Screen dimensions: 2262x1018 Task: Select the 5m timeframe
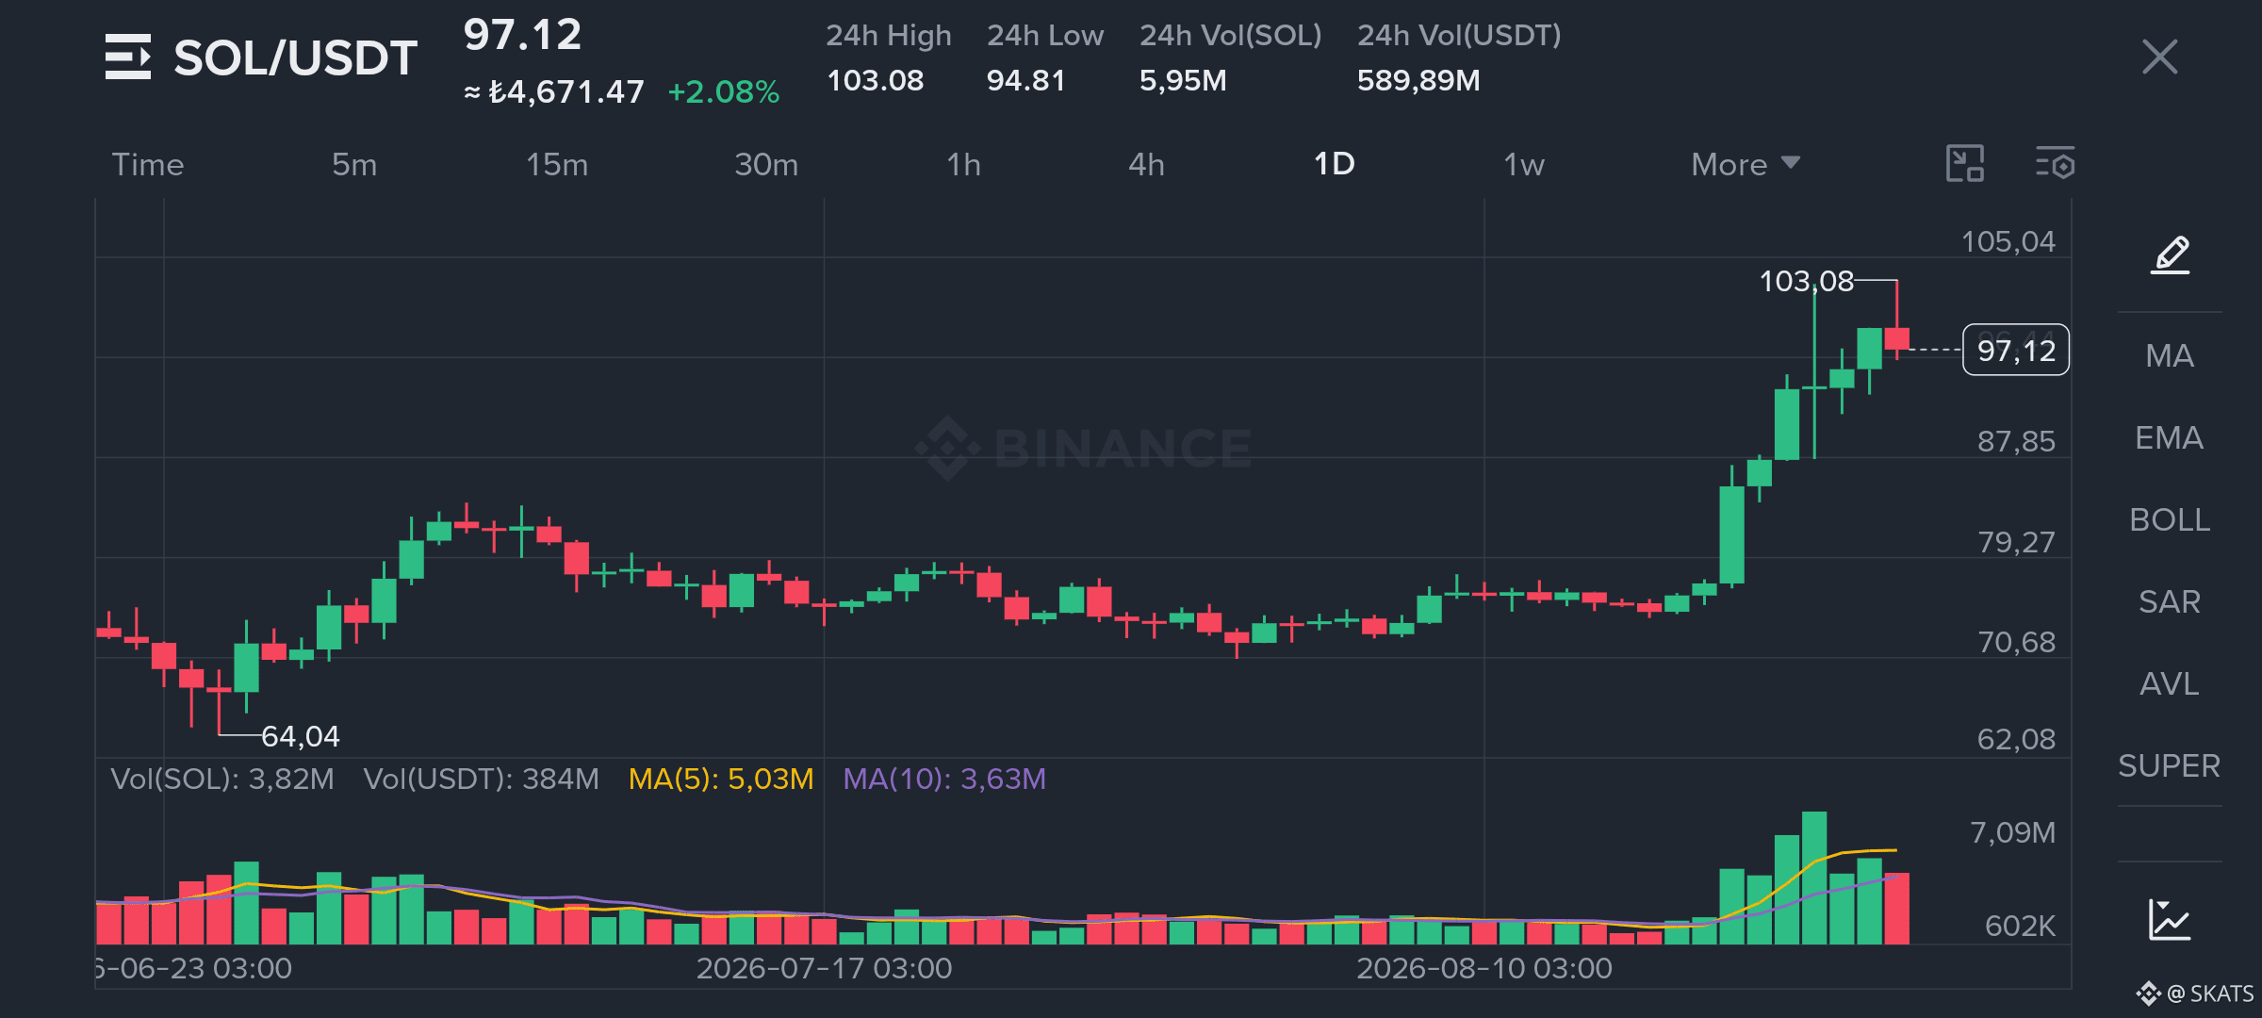pos(354,164)
